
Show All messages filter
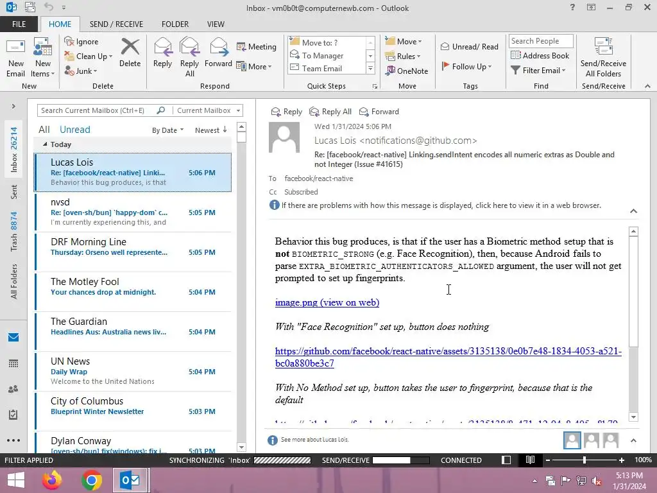44,130
